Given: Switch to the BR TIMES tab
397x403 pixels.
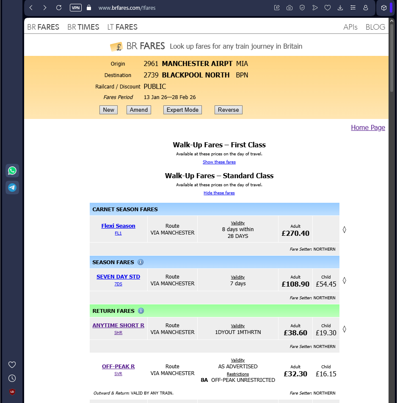Looking at the screenshot, I should (83, 27).
